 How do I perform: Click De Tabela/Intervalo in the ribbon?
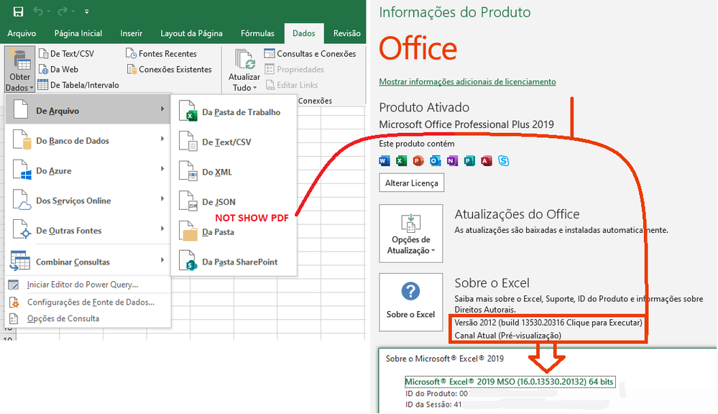pos(78,85)
